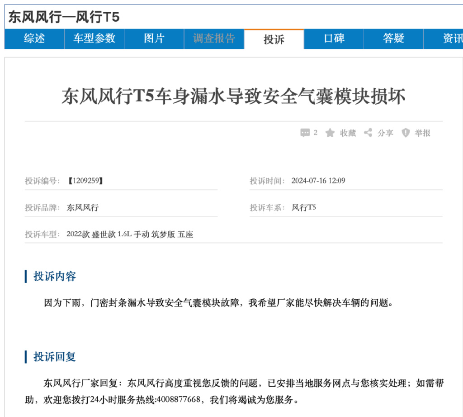The width and height of the screenshot is (463, 417).
Task: Click the 投诉回复 section heading
Action: click(55, 357)
